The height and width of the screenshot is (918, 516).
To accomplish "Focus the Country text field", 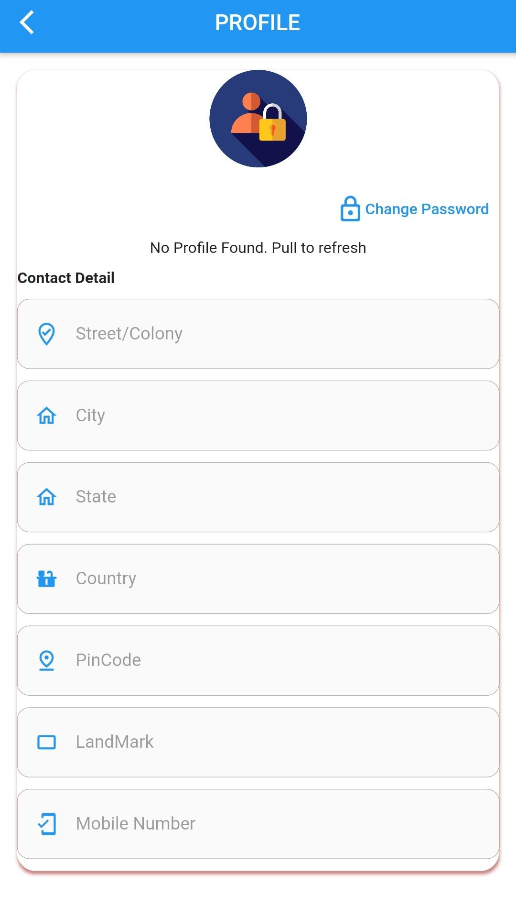I will 258,579.
